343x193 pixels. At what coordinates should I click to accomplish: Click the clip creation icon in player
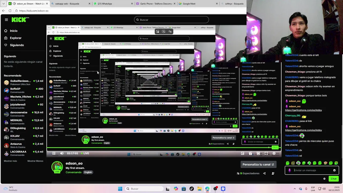(x=250, y=153)
